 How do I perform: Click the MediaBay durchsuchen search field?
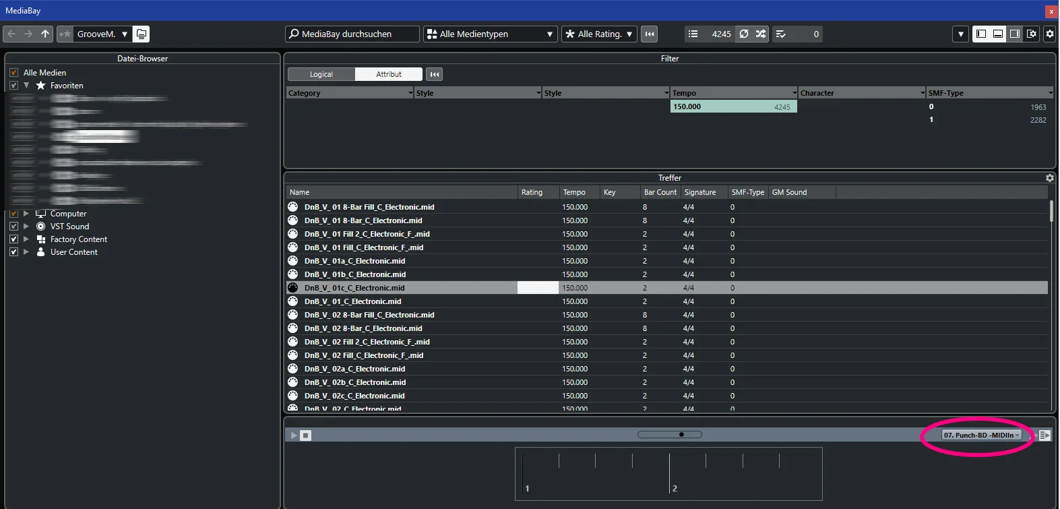pyautogui.click(x=353, y=34)
